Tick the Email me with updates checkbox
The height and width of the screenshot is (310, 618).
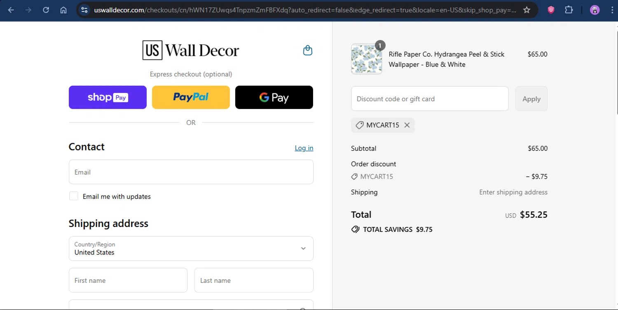click(x=74, y=196)
